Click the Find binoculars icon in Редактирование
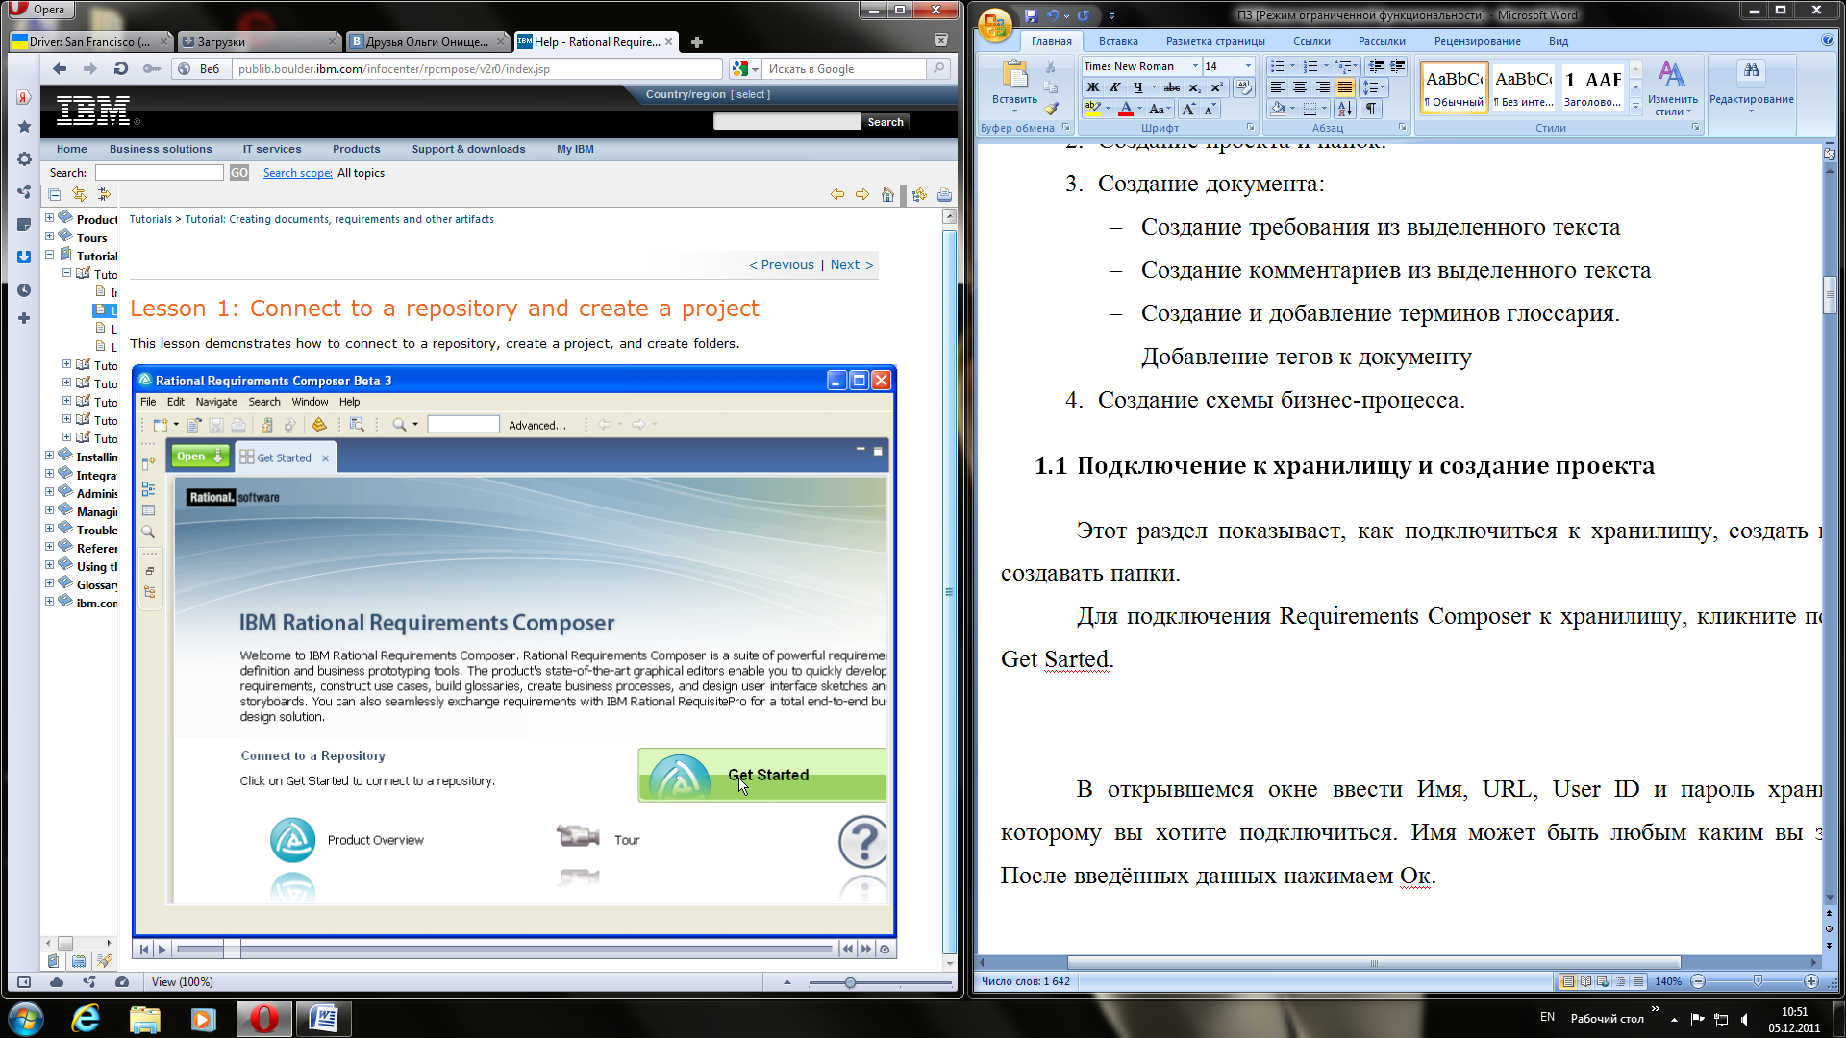The width and height of the screenshot is (1846, 1038). click(x=1752, y=71)
